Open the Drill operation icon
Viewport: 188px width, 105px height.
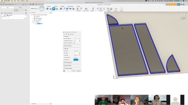tap(78, 9)
